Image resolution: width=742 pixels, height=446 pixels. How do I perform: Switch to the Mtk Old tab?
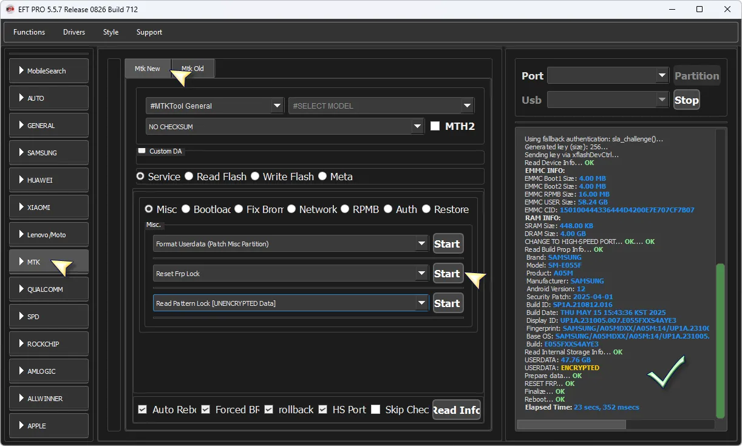[x=193, y=69]
